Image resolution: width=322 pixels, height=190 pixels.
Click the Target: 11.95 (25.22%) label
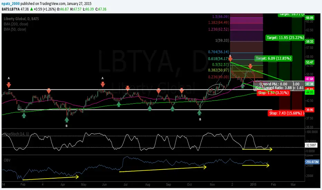(285, 38)
